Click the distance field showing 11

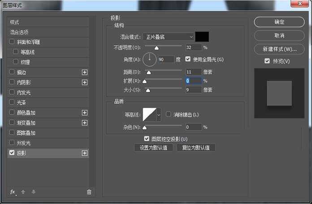(194, 72)
